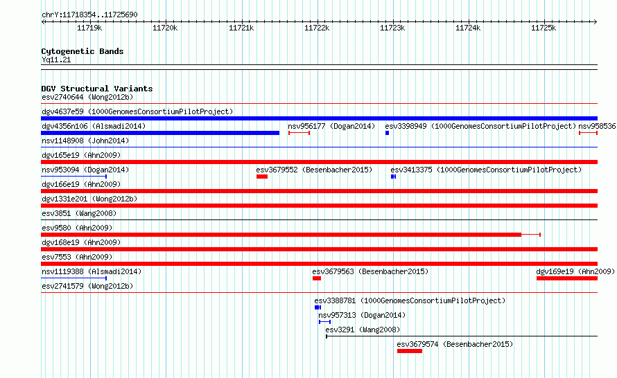This screenshot has width=617, height=378.
Task: Click the nsv1148908 (John2014) label
Action: [x=85, y=141]
